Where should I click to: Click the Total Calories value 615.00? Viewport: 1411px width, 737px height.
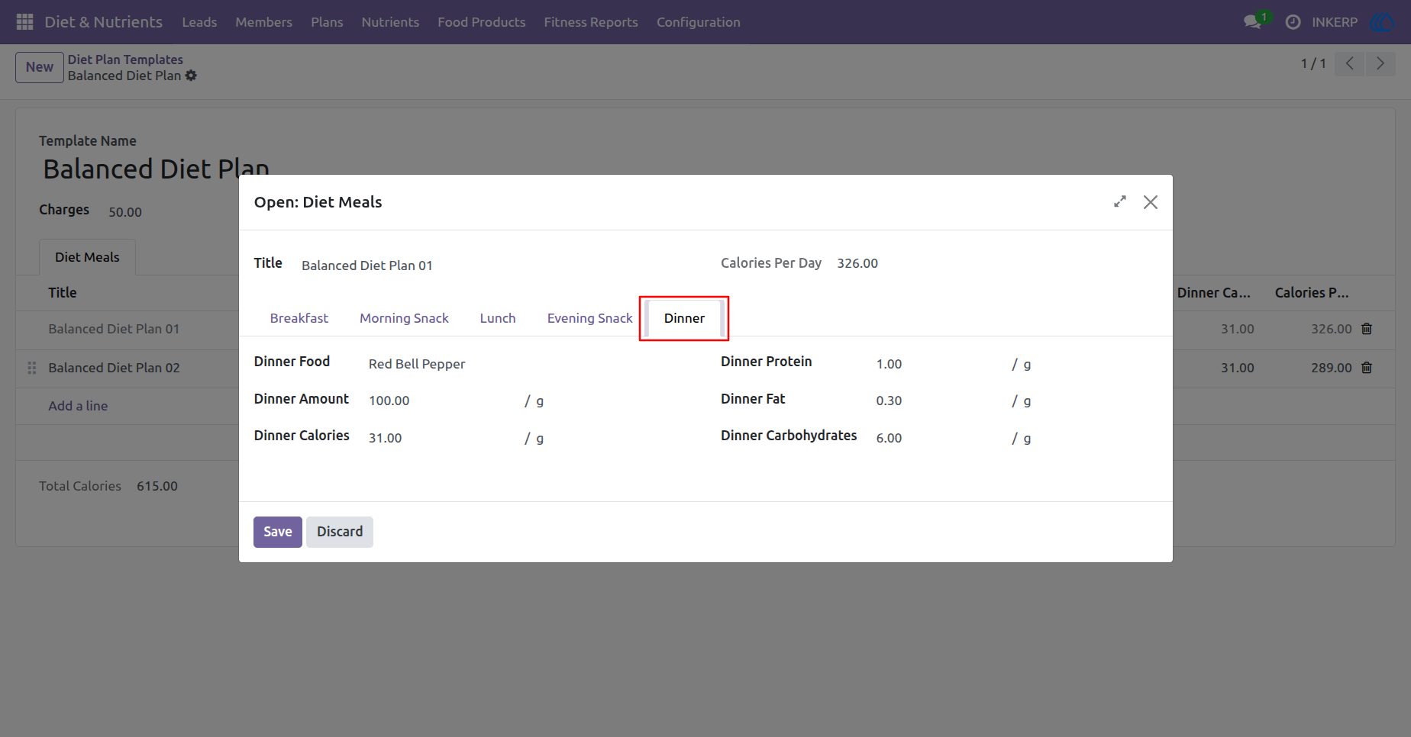(157, 486)
